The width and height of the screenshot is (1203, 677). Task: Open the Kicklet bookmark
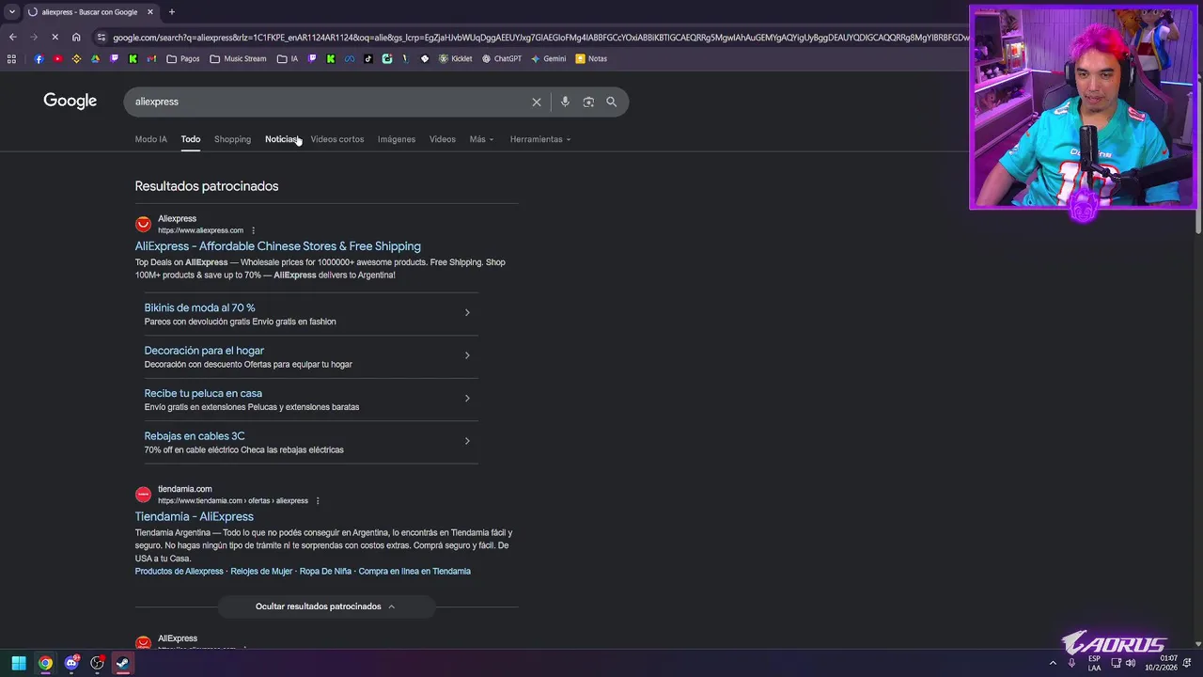click(455, 58)
